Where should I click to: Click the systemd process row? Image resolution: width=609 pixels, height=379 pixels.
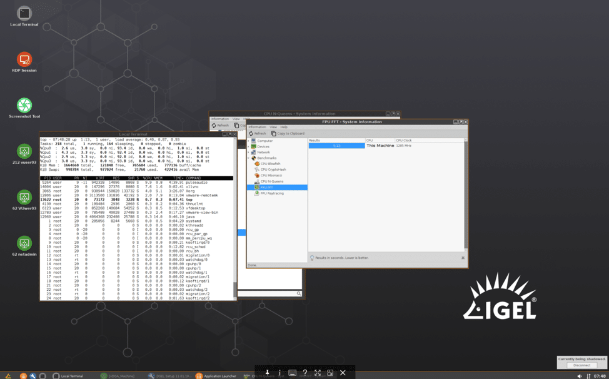(x=137, y=221)
